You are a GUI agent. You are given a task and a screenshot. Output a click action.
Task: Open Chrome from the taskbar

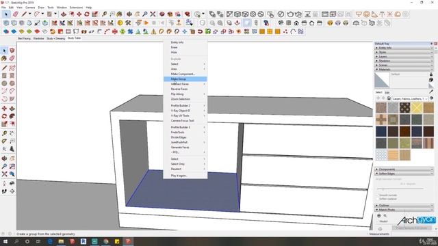(x=106, y=241)
